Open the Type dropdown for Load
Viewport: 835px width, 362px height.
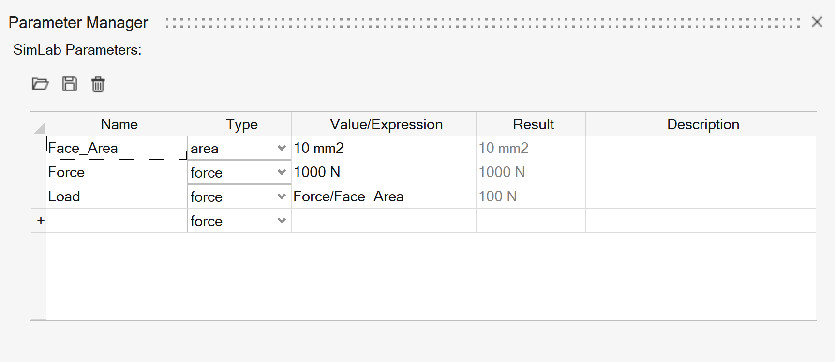pyautogui.click(x=282, y=196)
